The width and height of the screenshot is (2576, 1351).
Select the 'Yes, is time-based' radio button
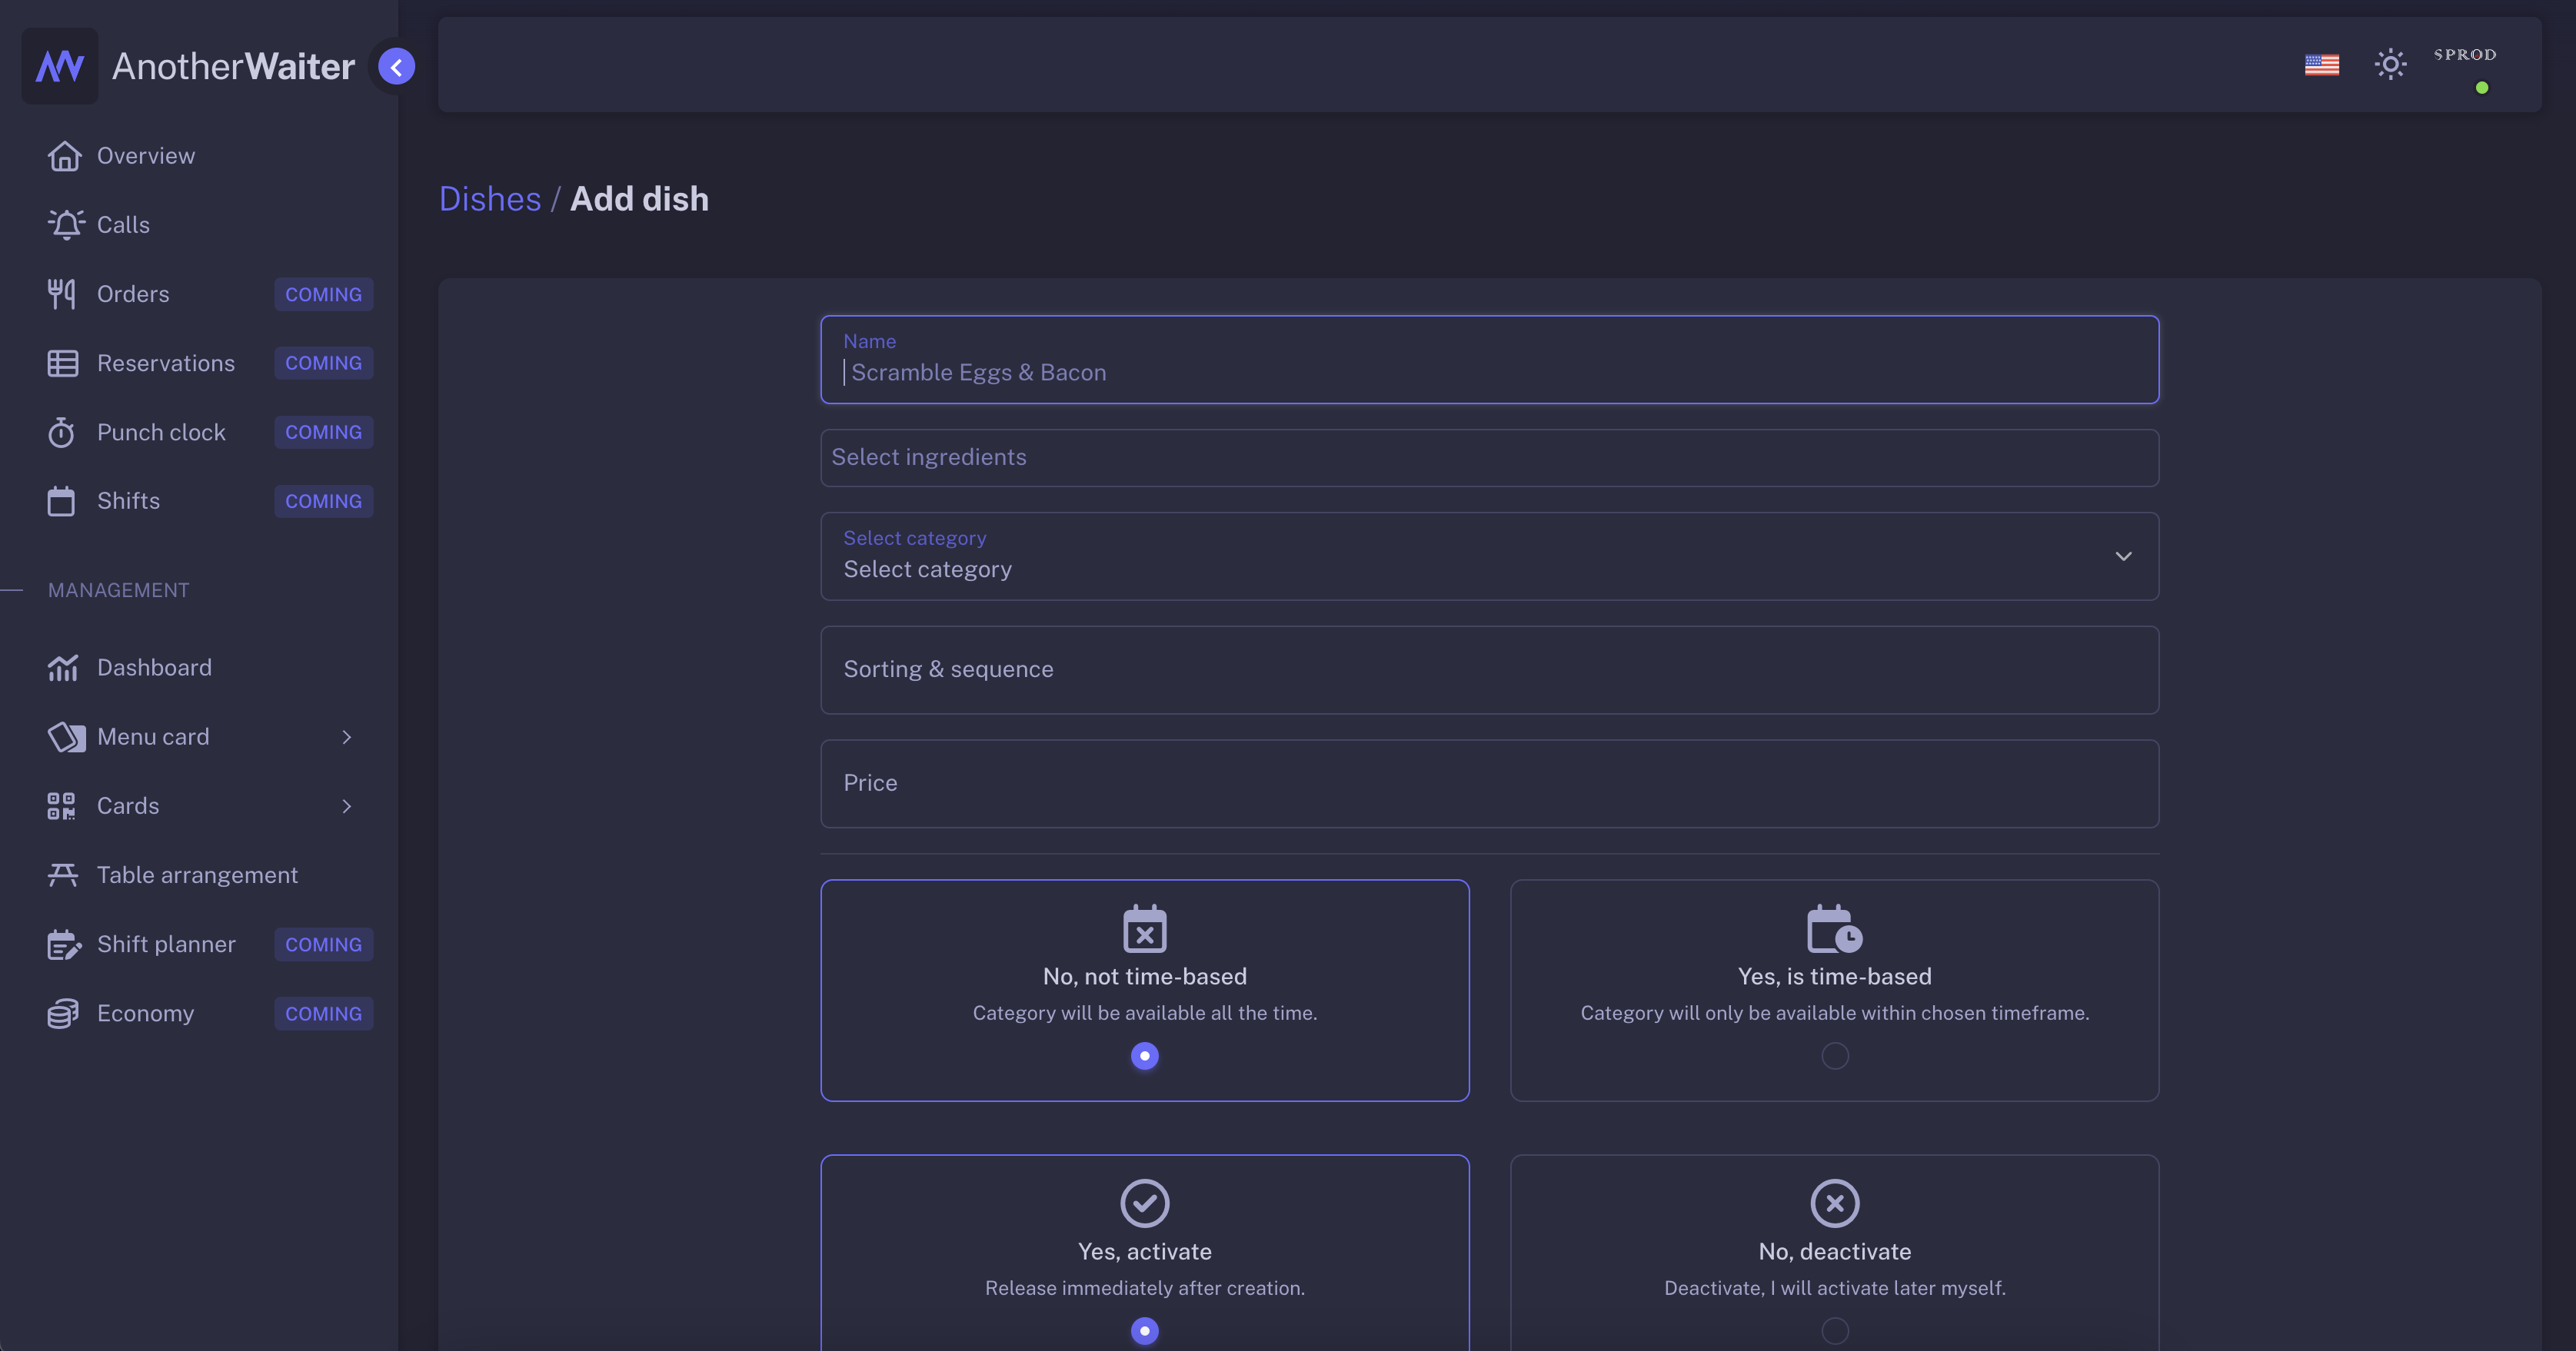pos(1835,1056)
